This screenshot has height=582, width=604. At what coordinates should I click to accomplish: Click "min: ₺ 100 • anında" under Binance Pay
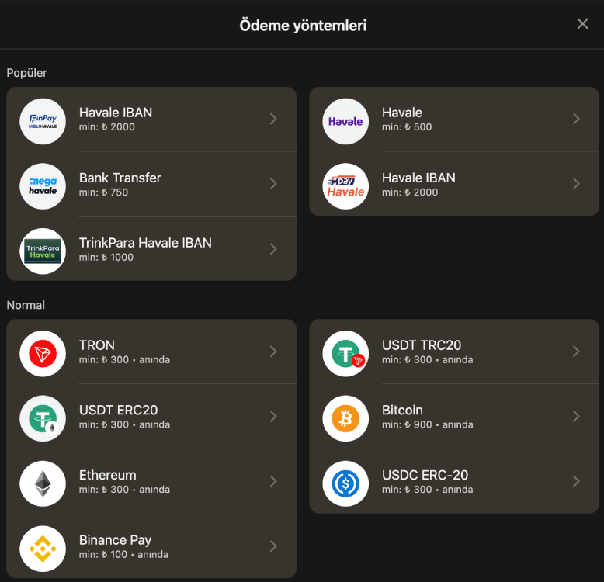(123, 554)
